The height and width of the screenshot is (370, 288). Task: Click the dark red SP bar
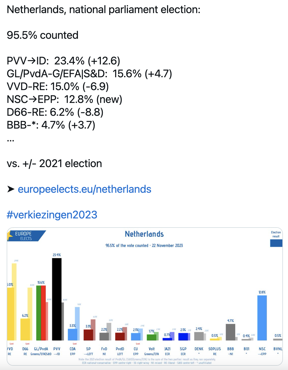coord(88,335)
